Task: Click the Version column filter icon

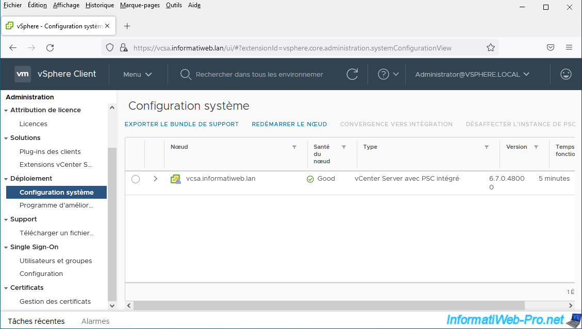Action: point(536,147)
